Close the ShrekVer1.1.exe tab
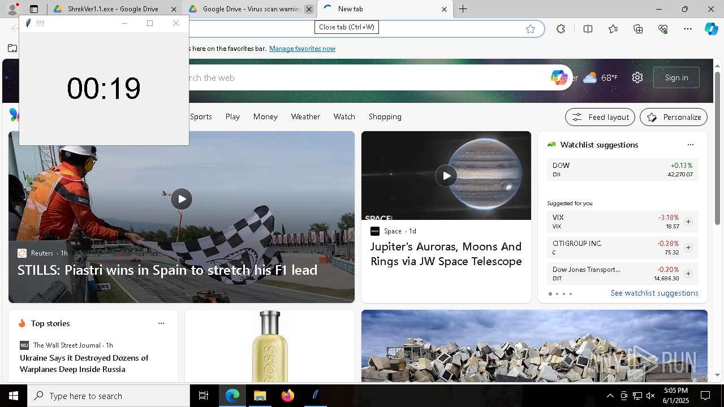The width and height of the screenshot is (724, 407). click(174, 9)
